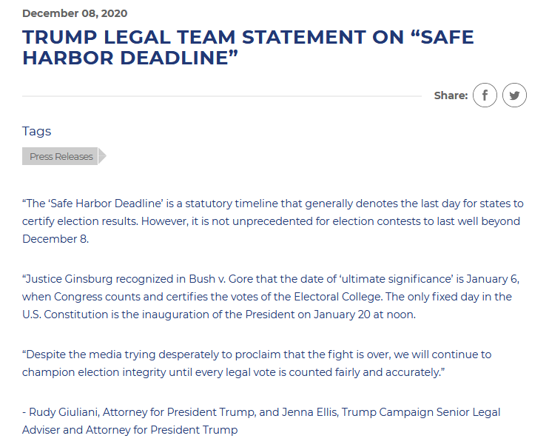Click the words "Electoral College"
The image size is (549, 447).
pyautogui.click(x=338, y=297)
